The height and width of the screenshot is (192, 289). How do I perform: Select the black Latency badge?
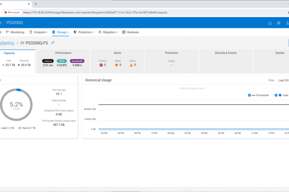point(48,61)
